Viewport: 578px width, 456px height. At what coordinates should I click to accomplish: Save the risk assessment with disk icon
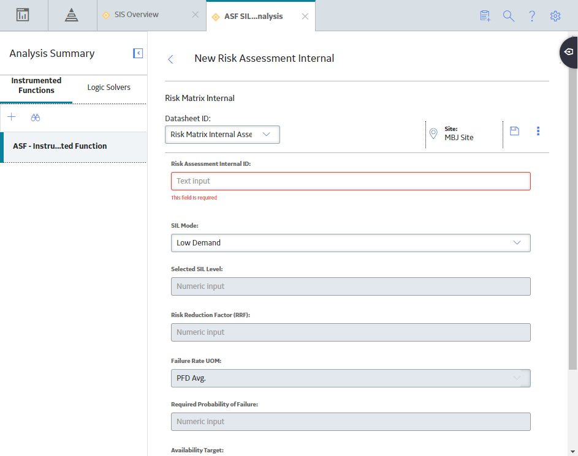click(515, 131)
